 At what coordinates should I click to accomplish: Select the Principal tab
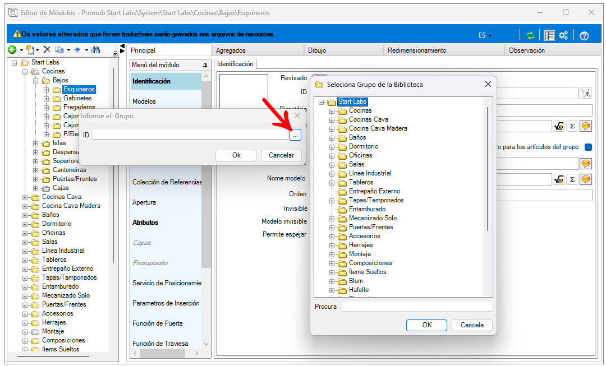tap(169, 50)
